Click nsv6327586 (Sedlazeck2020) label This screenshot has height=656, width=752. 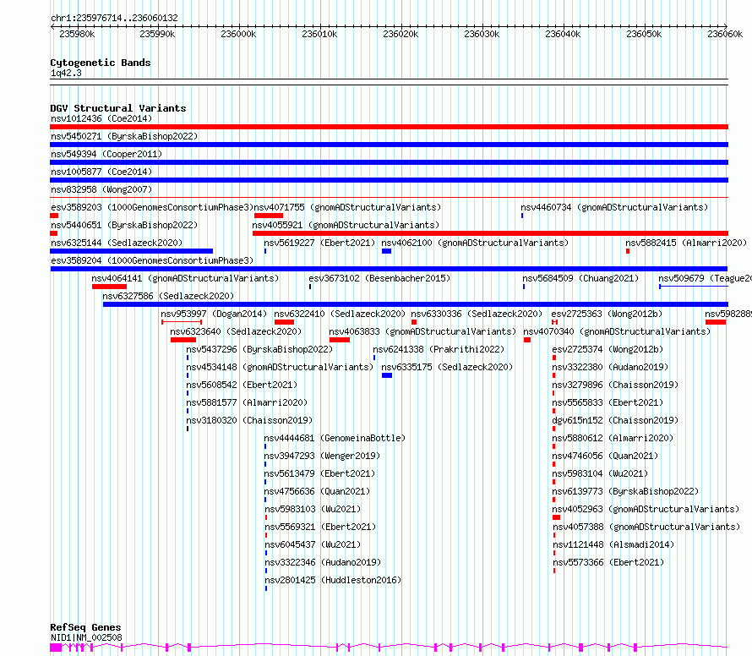(168, 296)
